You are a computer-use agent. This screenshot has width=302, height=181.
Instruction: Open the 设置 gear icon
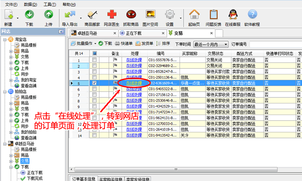click(170, 14)
